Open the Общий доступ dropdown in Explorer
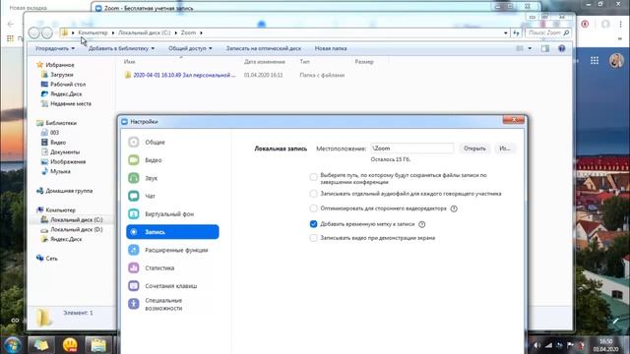The image size is (630, 354). point(190,48)
